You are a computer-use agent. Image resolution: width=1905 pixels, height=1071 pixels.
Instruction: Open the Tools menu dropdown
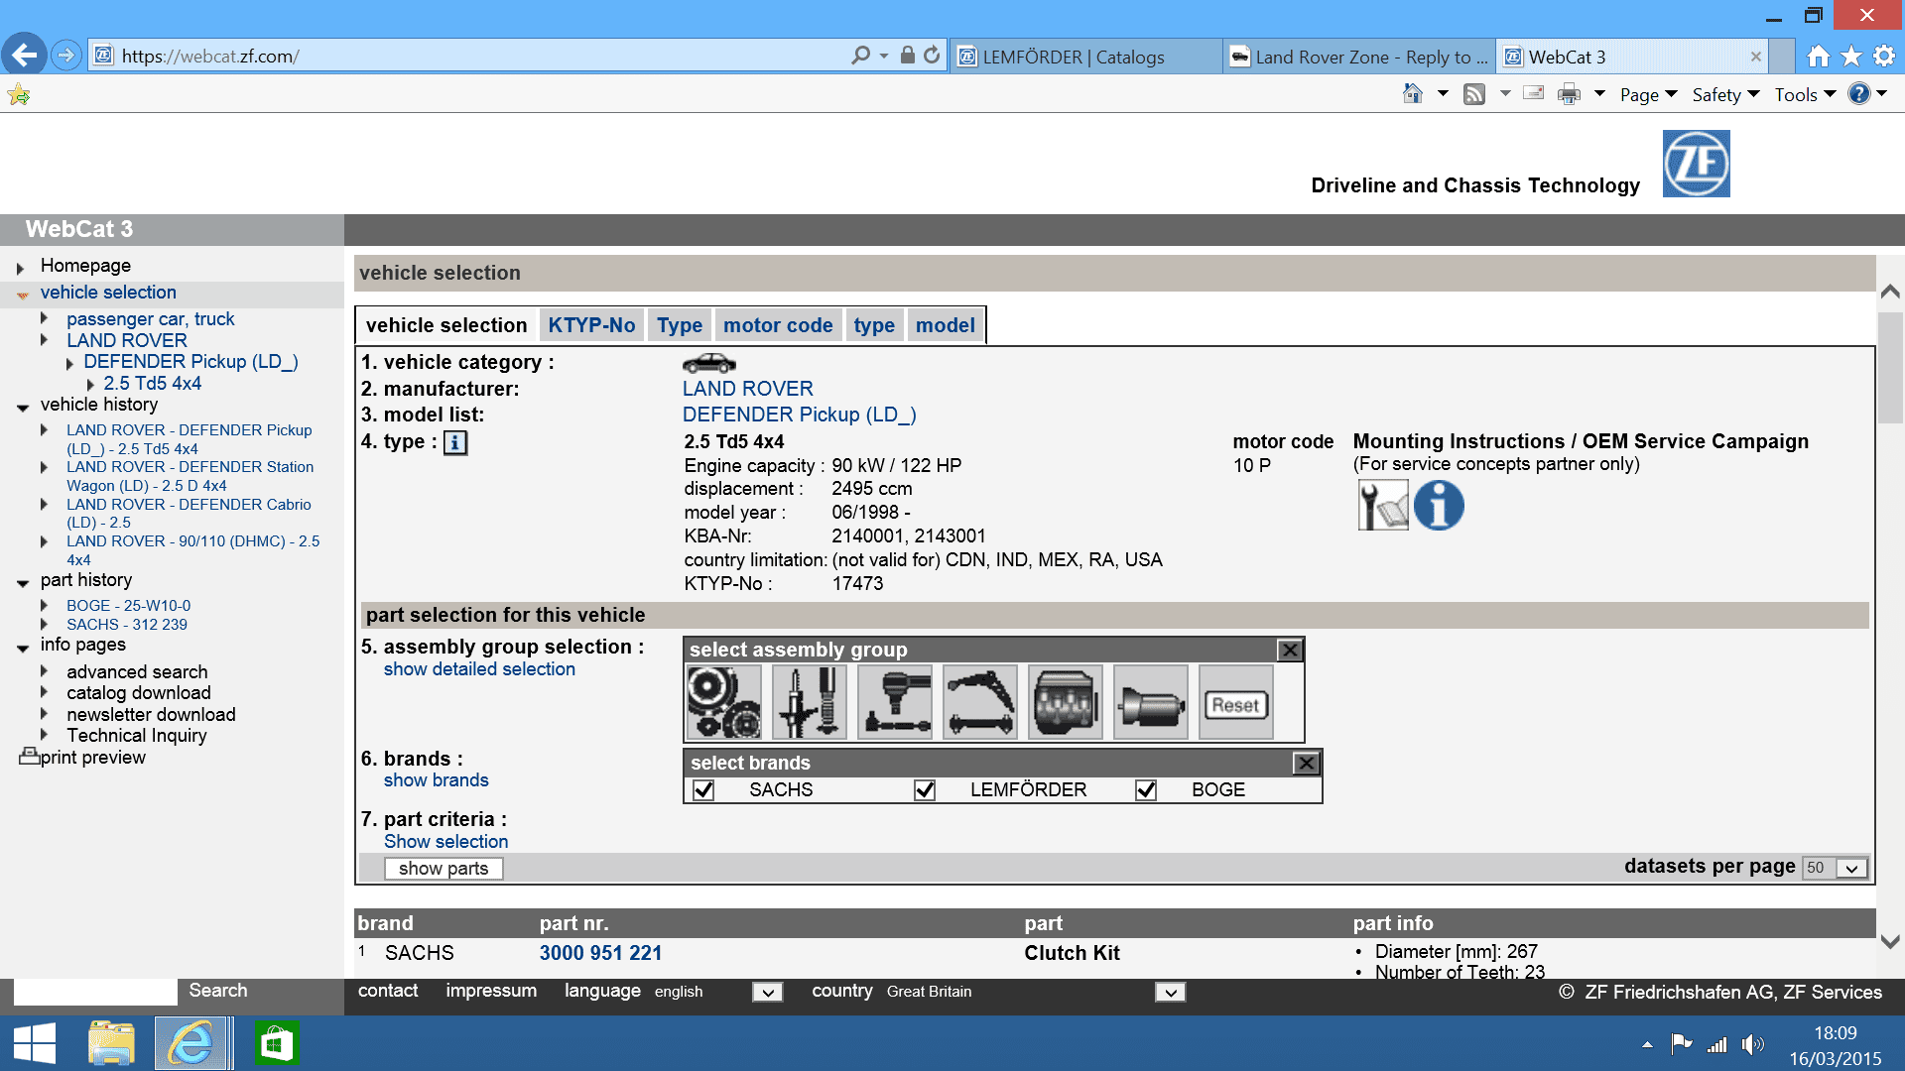[1805, 94]
